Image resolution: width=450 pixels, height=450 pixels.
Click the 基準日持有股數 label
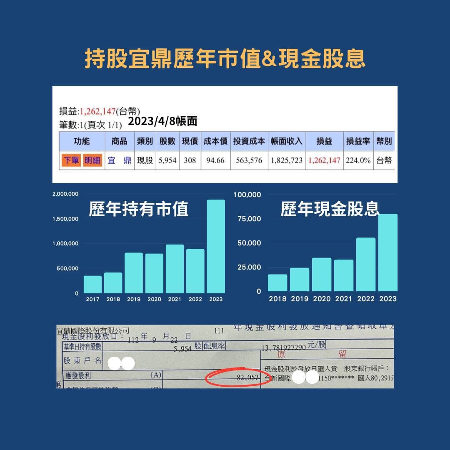82,346
